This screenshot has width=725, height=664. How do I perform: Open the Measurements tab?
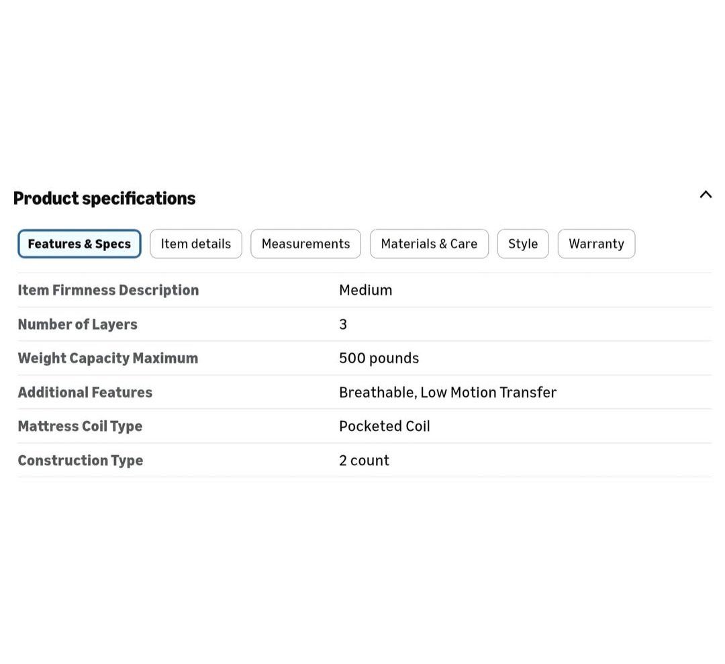(x=305, y=244)
